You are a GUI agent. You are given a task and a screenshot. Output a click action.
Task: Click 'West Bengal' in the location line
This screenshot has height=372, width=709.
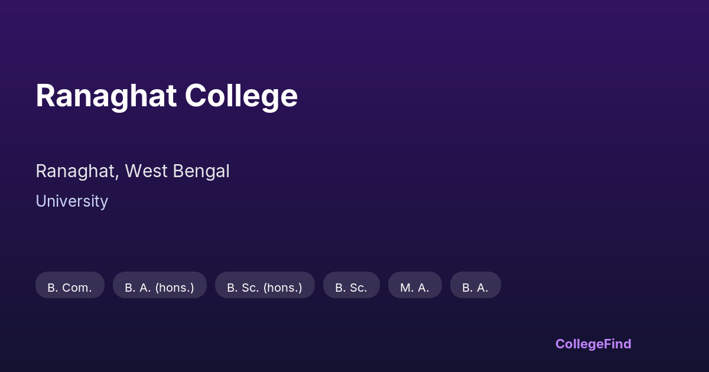[177, 171]
